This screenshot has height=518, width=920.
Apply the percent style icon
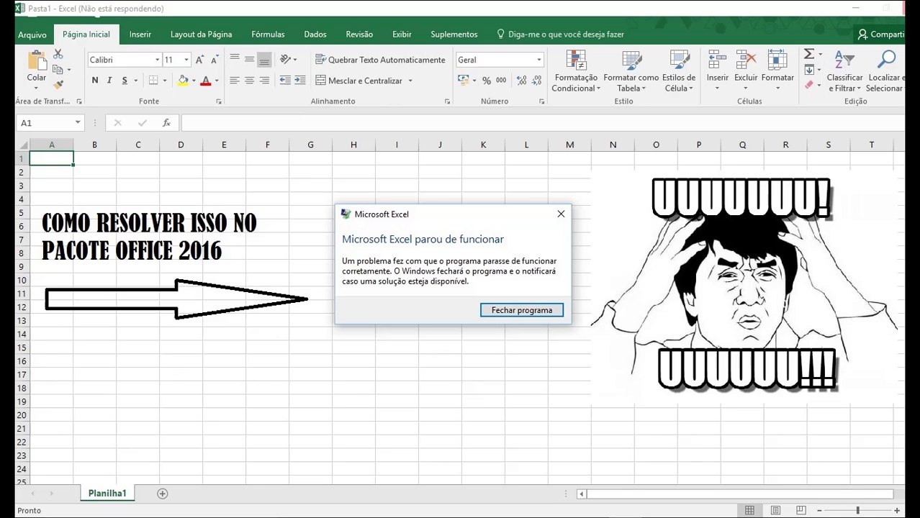pos(487,81)
